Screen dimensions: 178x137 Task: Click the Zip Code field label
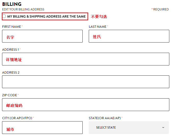click(9, 95)
